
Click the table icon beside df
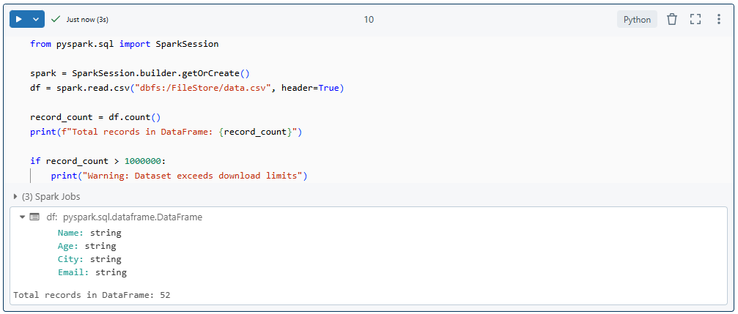pyautogui.click(x=34, y=217)
